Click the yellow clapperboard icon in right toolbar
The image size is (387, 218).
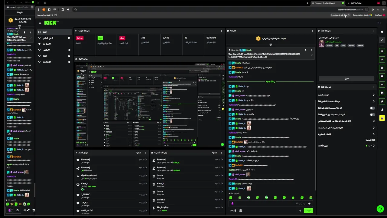[x=382, y=118]
